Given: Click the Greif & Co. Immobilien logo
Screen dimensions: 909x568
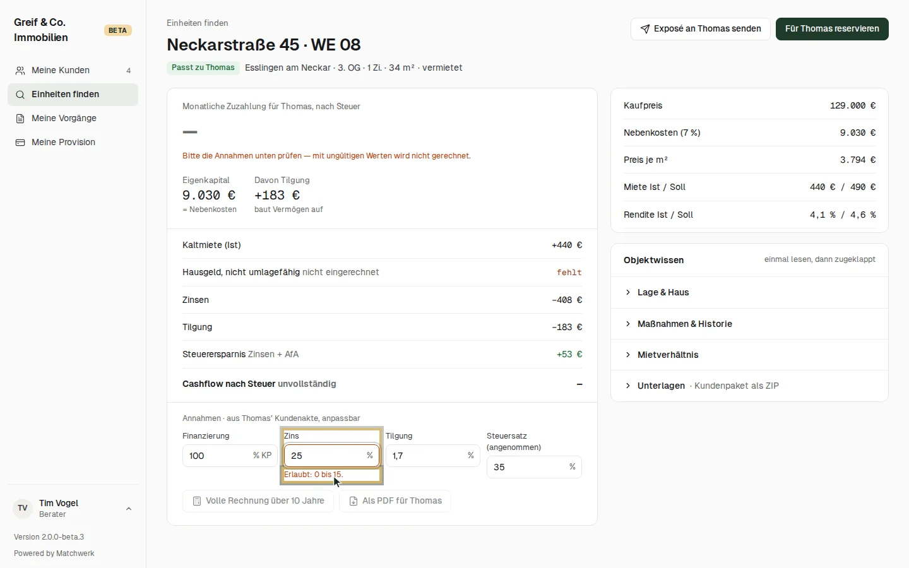Looking at the screenshot, I should coord(41,30).
